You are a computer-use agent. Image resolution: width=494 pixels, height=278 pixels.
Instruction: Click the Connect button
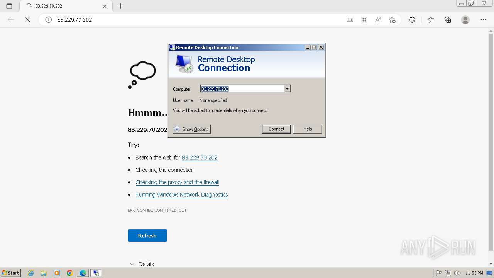[x=276, y=129]
